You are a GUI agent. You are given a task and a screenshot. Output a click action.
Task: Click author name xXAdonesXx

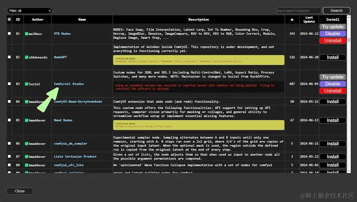[x=38, y=57]
